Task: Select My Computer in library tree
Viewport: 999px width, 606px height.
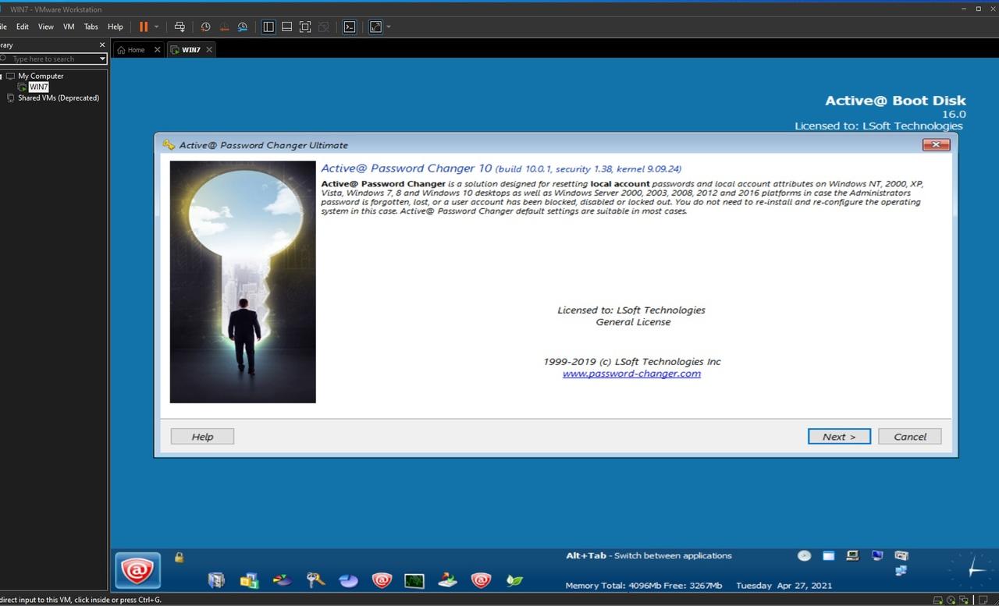Action: (x=41, y=76)
